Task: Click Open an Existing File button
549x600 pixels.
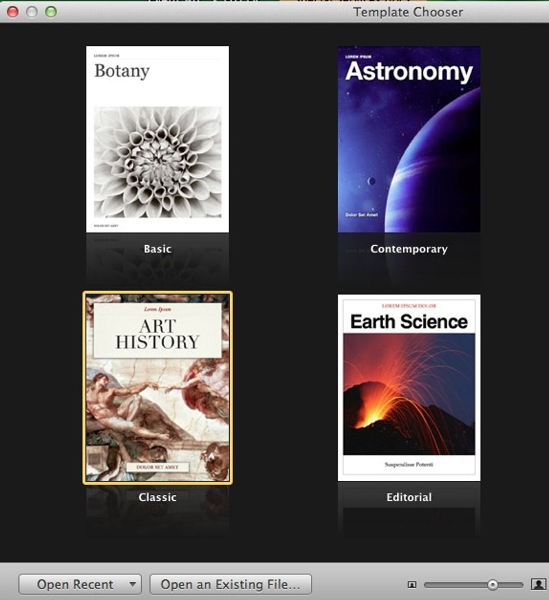Action: point(231,584)
